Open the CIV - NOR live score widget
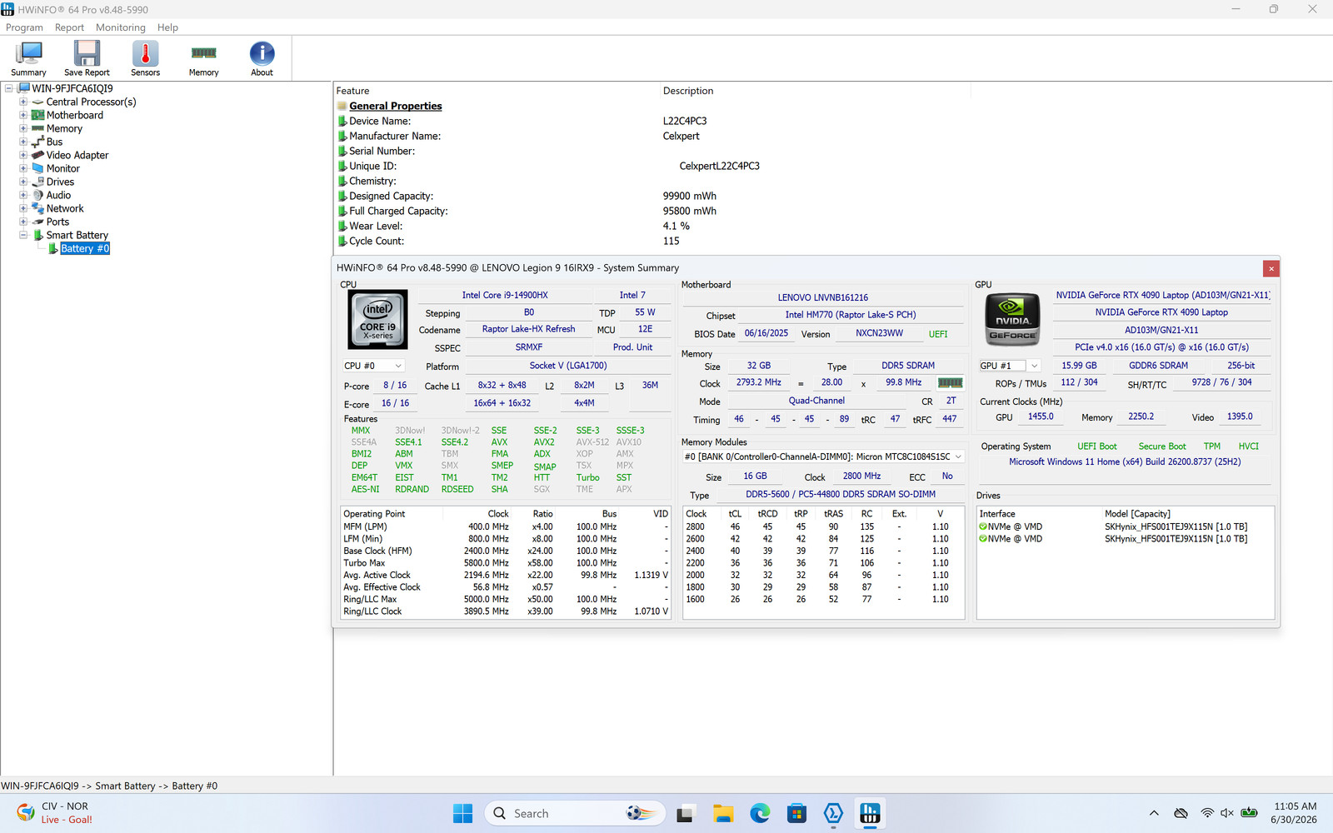Viewport: 1333px width, 833px height. tap(55, 813)
